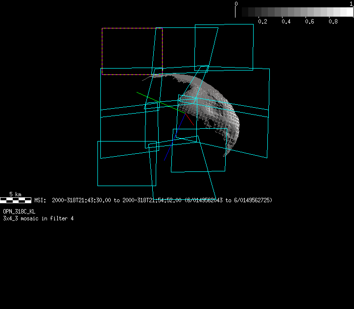Click the '0' label at colorbar start
Image resolution: width=354 pixels, height=309 pixels.
(236, 4)
